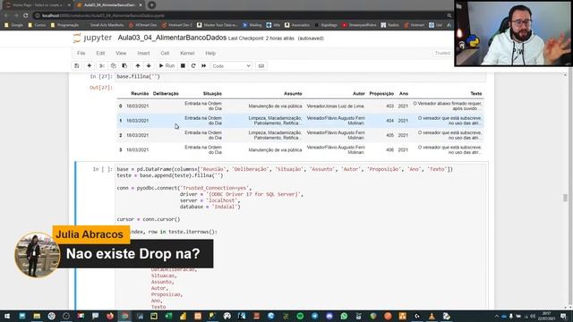Run the selected cell

pyautogui.click(x=167, y=65)
